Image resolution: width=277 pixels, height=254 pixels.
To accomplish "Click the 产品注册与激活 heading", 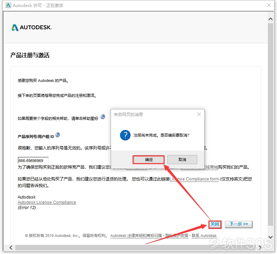I will click(30, 55).
